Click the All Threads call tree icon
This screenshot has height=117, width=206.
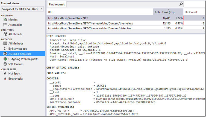5,34
